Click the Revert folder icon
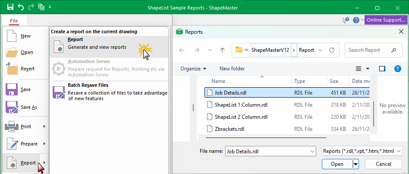 point(13,69)
